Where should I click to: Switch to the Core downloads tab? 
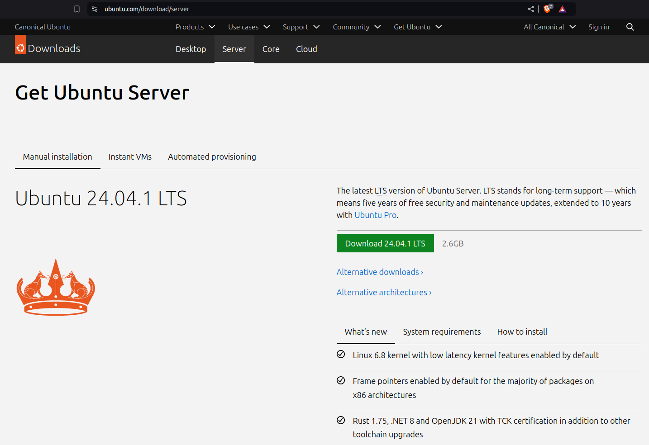pyautogui.click(x=271, y=49)
